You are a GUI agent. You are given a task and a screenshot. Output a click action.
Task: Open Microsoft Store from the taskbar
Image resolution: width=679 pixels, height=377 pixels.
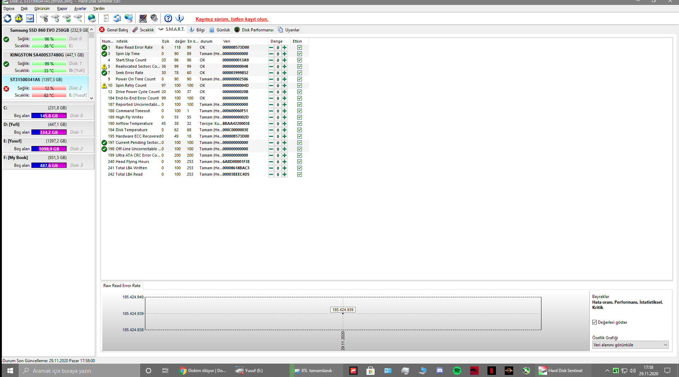[x=370, y=371]
